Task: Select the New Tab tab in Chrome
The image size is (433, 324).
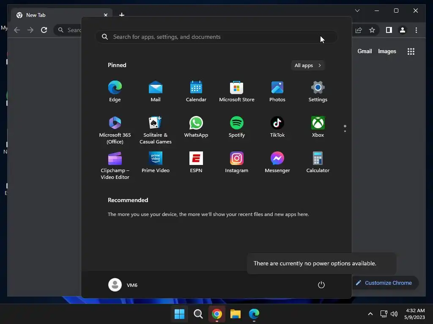Action: click(x=61, y=15)
